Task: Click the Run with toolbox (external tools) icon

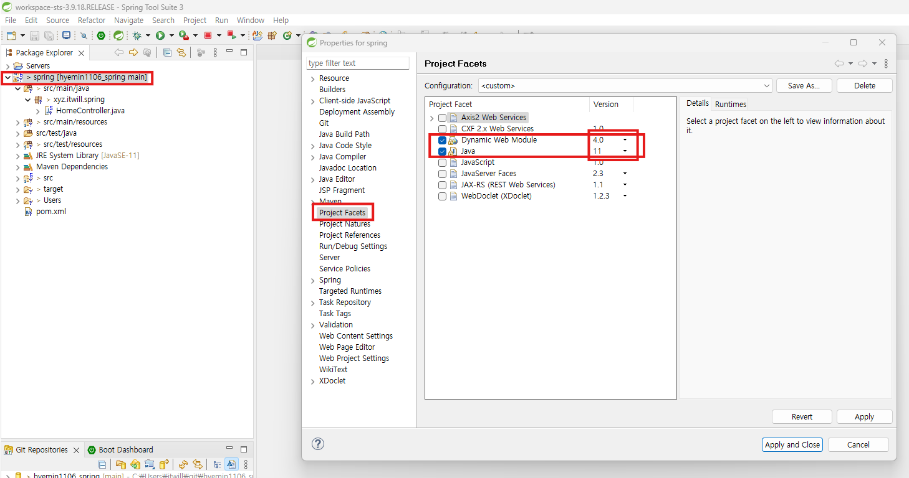Action: tap(183, 35)
